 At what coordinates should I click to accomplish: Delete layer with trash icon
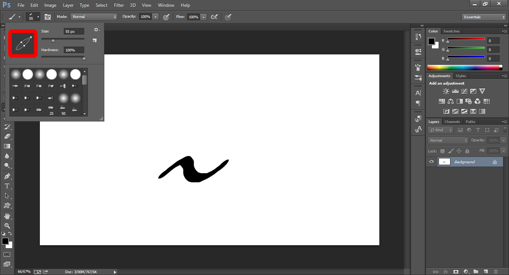496,272
